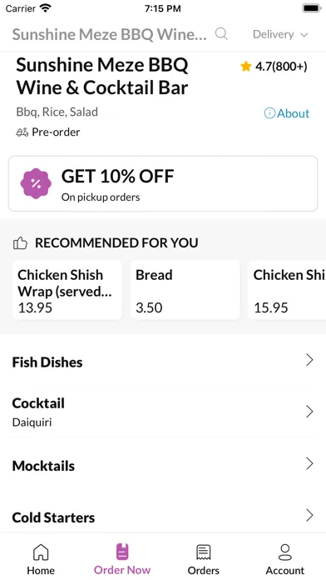Viewport: 326px width, 580px height.
Task: Tap the 4.7(800+) rating text
Action: tap(281, 67)
